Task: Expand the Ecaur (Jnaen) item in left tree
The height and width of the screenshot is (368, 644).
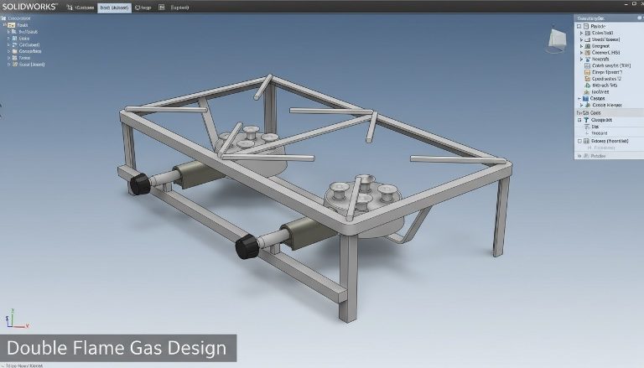Action: (x=9, y=65)
